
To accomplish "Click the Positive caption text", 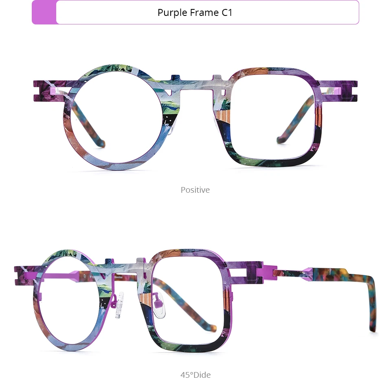I will 195,190.
